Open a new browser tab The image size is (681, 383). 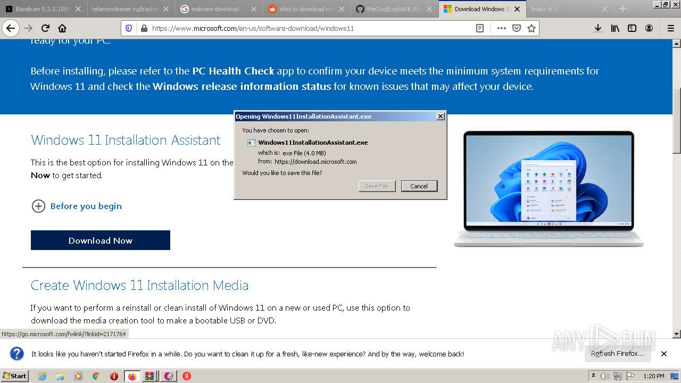tap(623, 9)
